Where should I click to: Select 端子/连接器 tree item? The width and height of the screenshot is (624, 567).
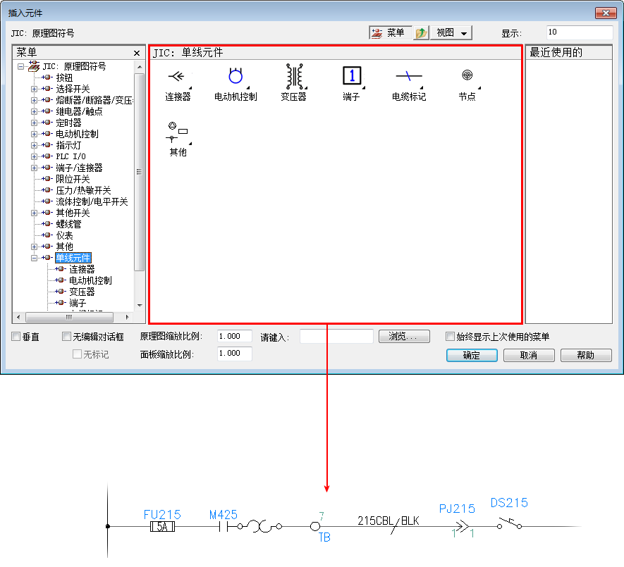[79, 168]
